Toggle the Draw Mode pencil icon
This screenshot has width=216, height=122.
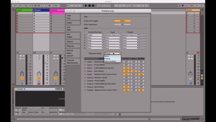click(180, 5)
